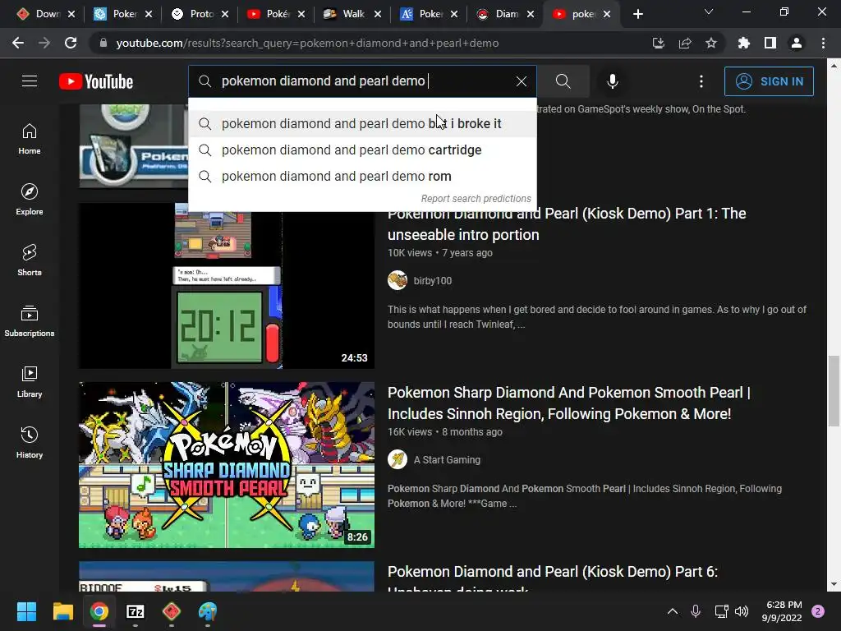Open Sharp Diamond Smooth Pearl video thumbnail

coord(227,465)
